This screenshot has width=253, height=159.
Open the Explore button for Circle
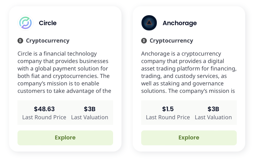click(65, 138)
